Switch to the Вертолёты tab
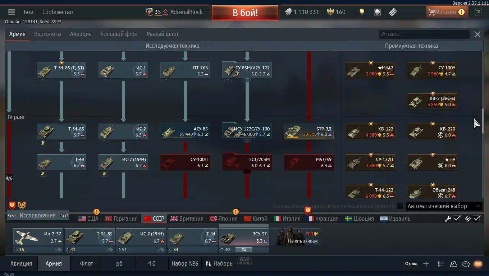Image resolution: width=489 pixels, height=276 pixels. tap(48, 34)
